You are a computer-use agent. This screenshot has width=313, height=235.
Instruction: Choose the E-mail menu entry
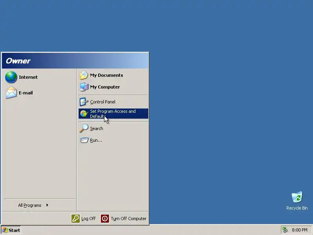tap(39, 93)
